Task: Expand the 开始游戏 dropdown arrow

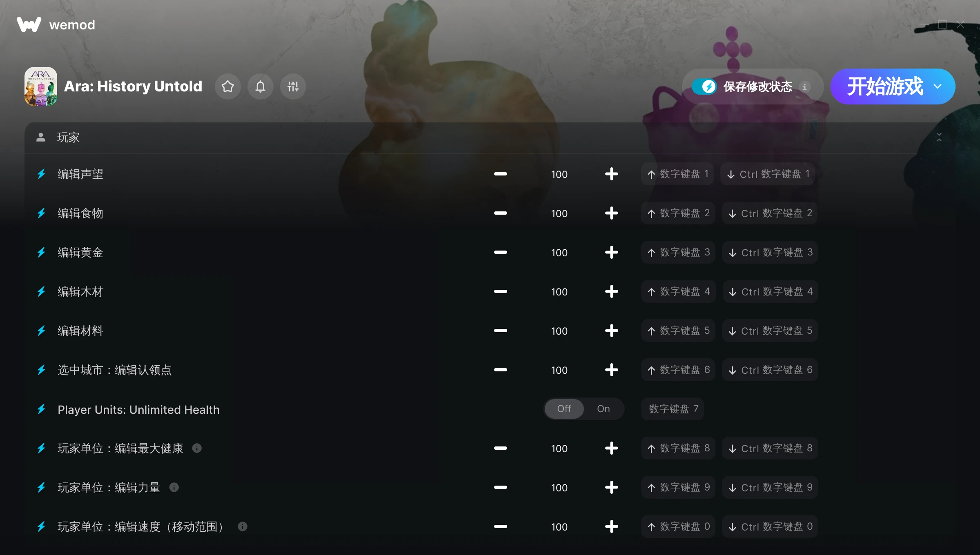Action: tap(938, 87)
